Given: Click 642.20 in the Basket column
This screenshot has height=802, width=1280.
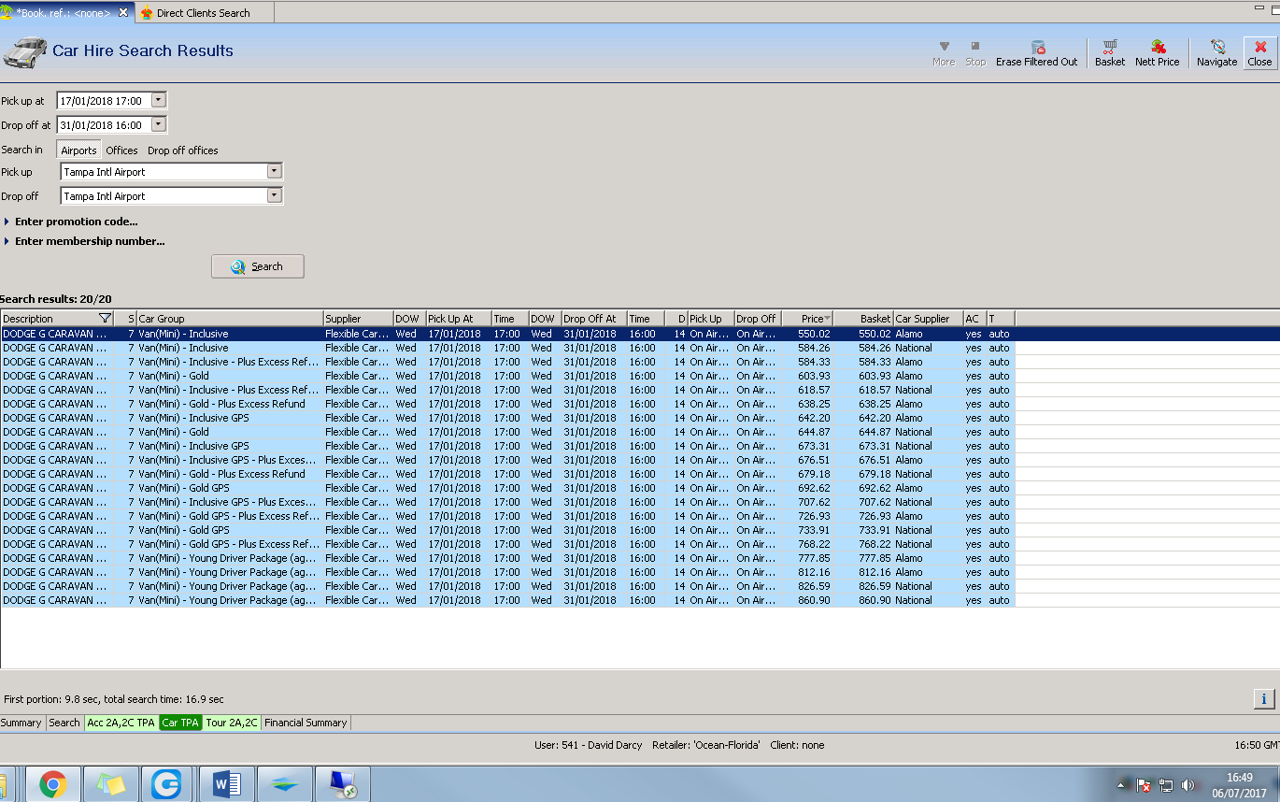Looking at the screenshot, I should [x=875, y=418].
